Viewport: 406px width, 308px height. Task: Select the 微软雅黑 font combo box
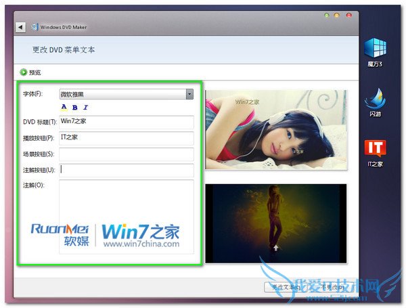pyautogui.click(x=127, y=94)
